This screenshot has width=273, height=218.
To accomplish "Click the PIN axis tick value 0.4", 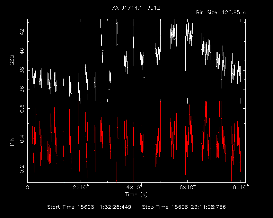I will [22, 139].
